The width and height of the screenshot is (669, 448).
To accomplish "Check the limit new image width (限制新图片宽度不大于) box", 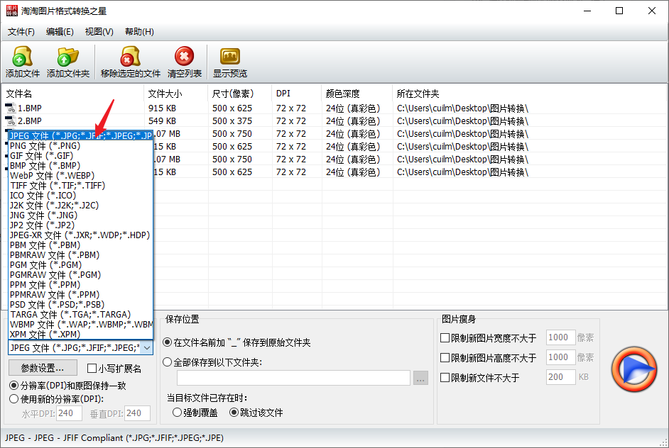I will (445, 337).
